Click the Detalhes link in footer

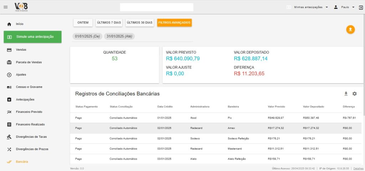[358, 168]
